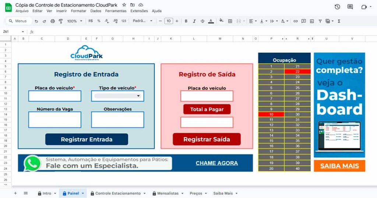
Task: Open text rotation dropdown
Action: pyautogui.click(x=285, y=21)
